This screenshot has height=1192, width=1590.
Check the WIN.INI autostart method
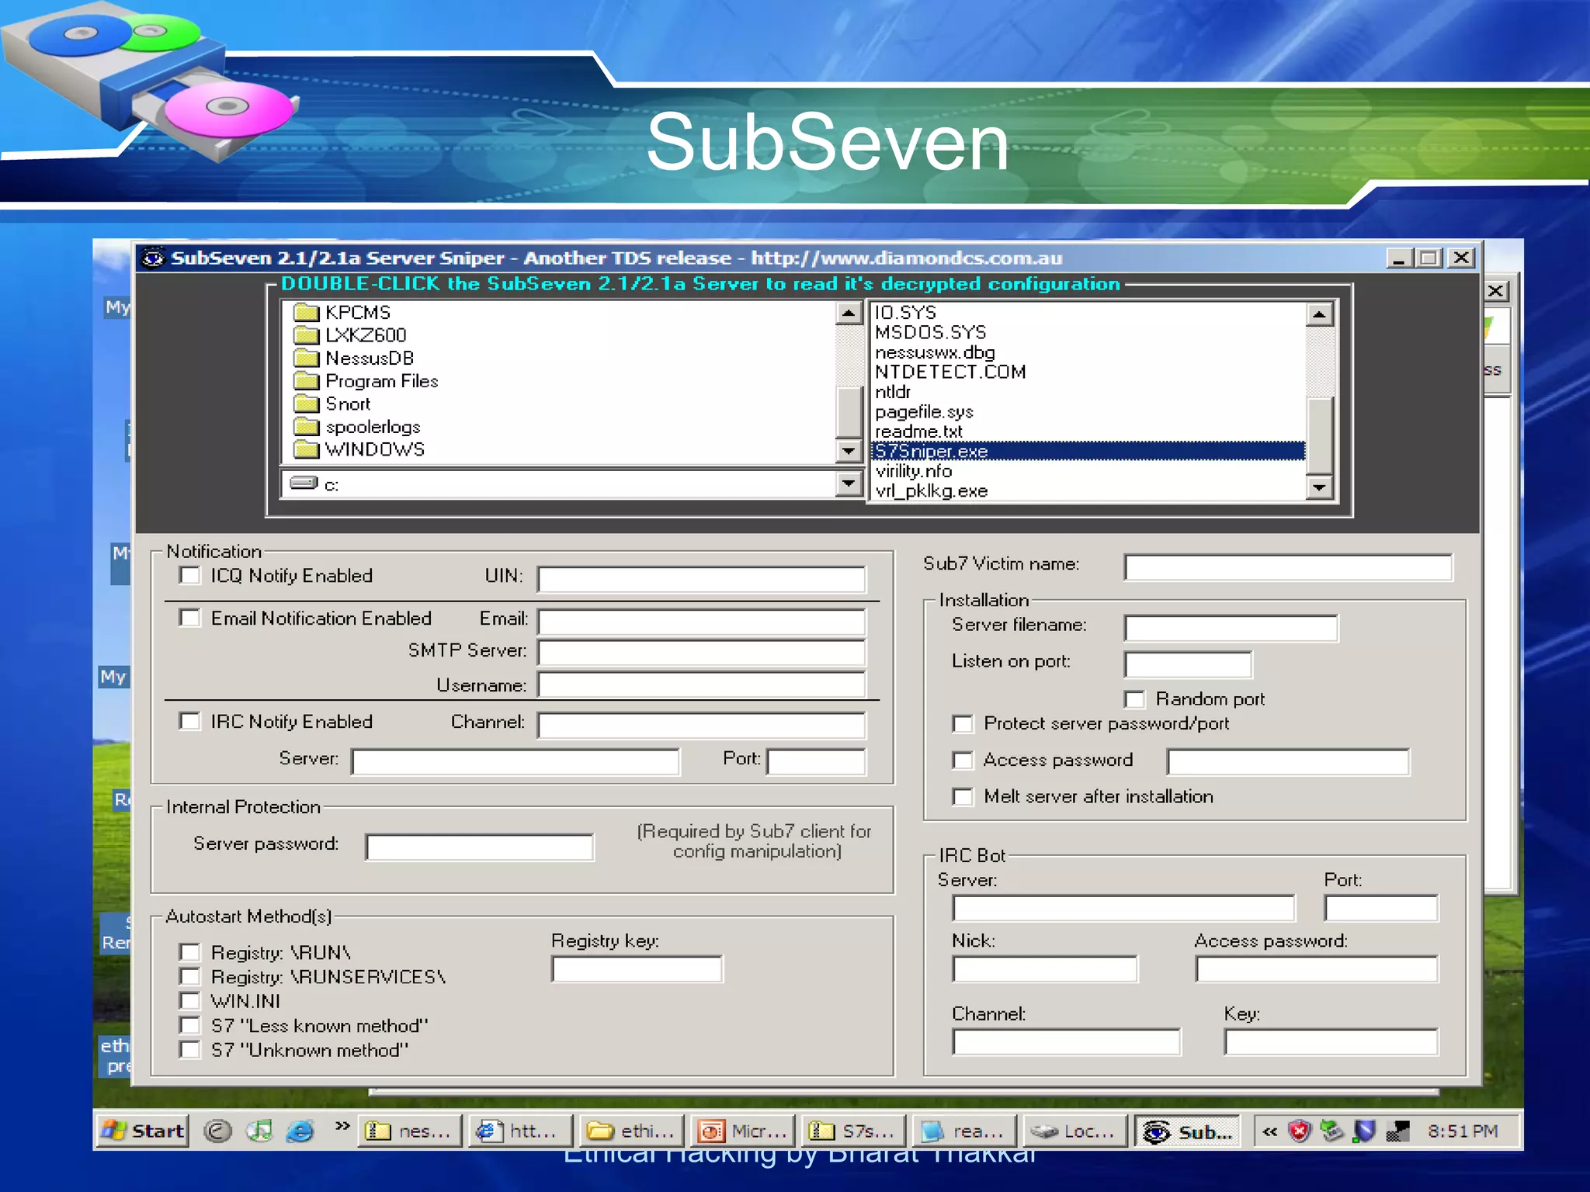click(x=189, y=1001)
